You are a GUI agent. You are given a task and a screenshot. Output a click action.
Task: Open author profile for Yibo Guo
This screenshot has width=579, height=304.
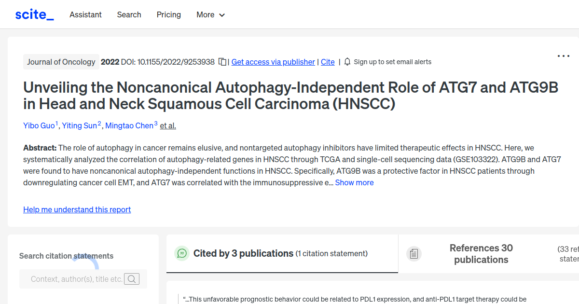click(x=38, y=125)
